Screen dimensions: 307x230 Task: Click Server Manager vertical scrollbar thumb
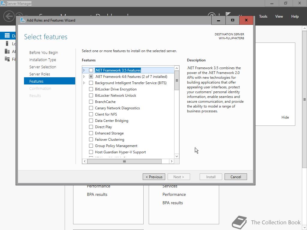(305, 99)
